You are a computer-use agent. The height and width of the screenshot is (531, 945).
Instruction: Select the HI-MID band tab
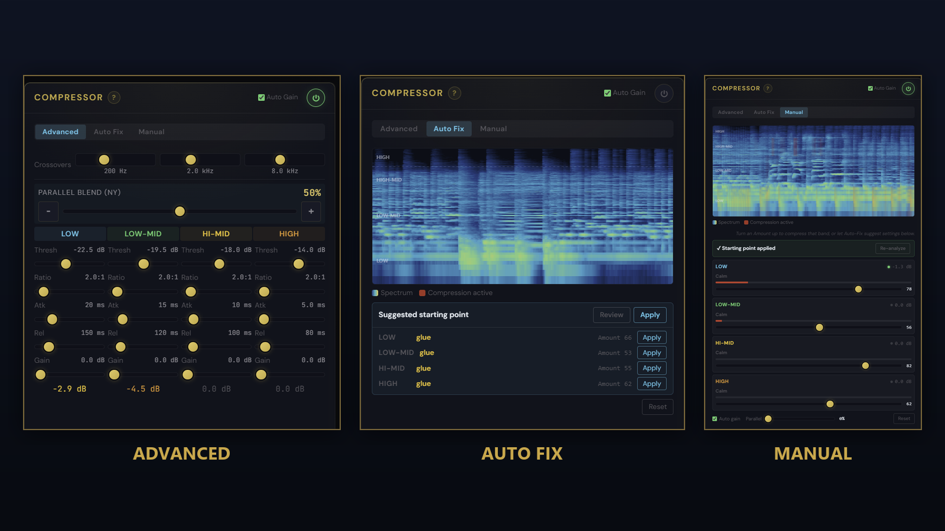click(x=216, y=234)
